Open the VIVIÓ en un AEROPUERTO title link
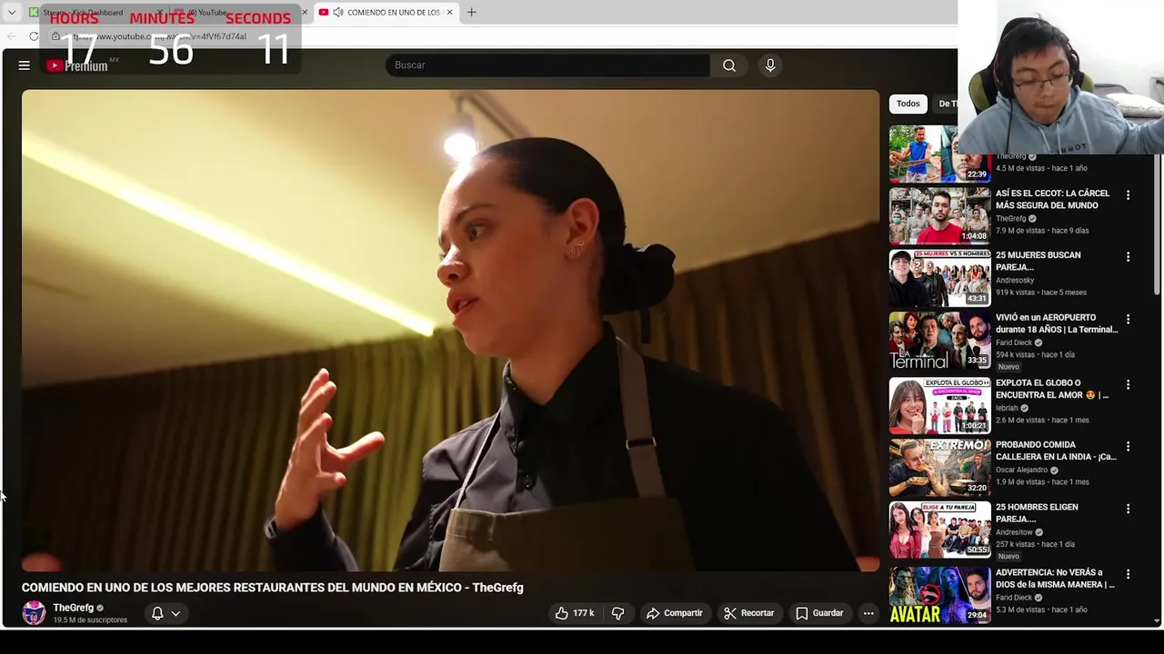This screenshot has width=1164, height=654. (x=1057, y=323)
